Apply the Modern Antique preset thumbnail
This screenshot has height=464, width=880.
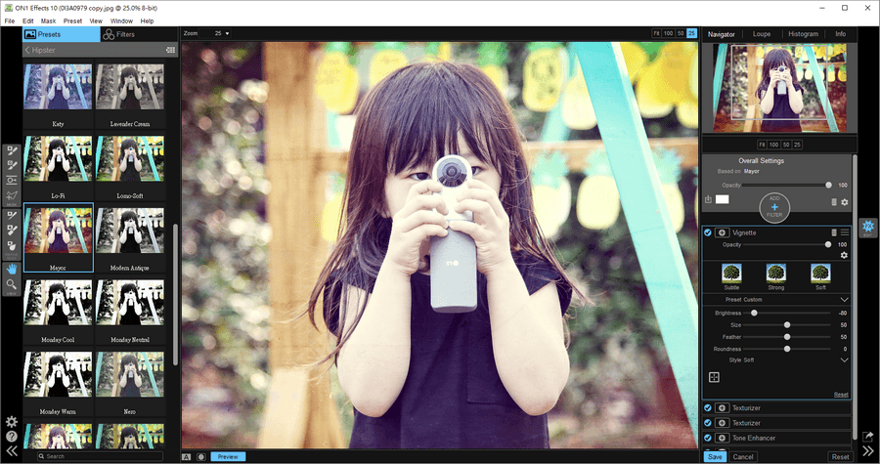[130, 231]
